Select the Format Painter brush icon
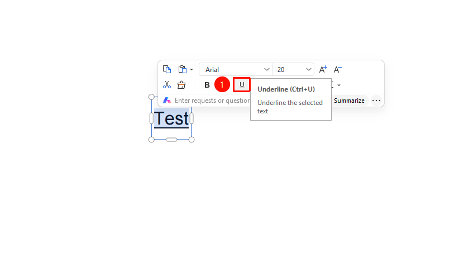 181,85
